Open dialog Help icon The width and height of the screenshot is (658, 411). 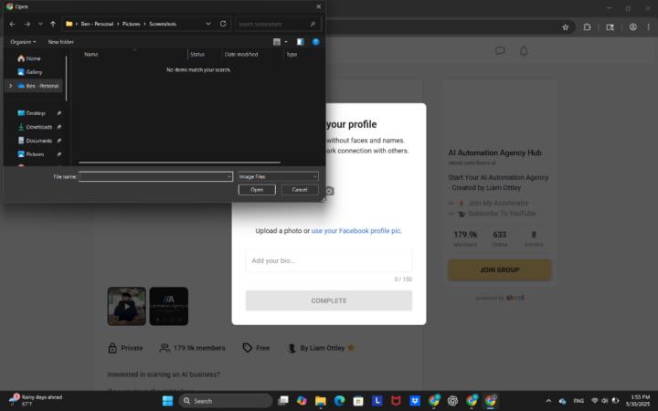pos(315,42)
